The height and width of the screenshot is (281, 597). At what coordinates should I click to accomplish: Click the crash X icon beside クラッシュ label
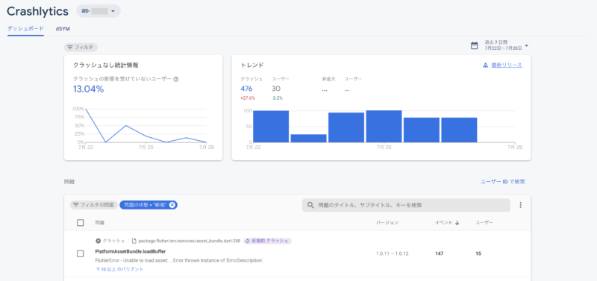point(98,241)
